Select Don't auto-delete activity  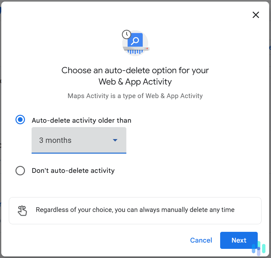pyautogui.click(x=20, y=171)
